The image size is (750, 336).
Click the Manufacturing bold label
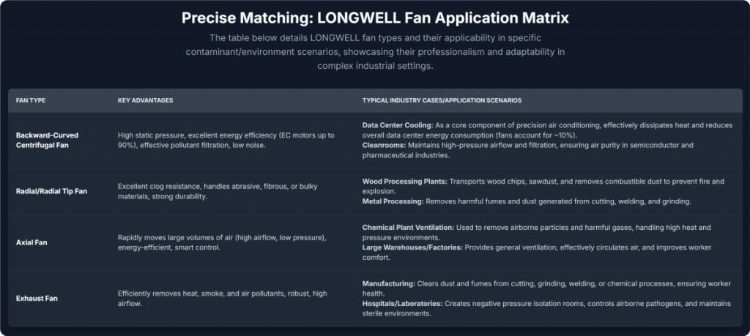coord(389,283)
